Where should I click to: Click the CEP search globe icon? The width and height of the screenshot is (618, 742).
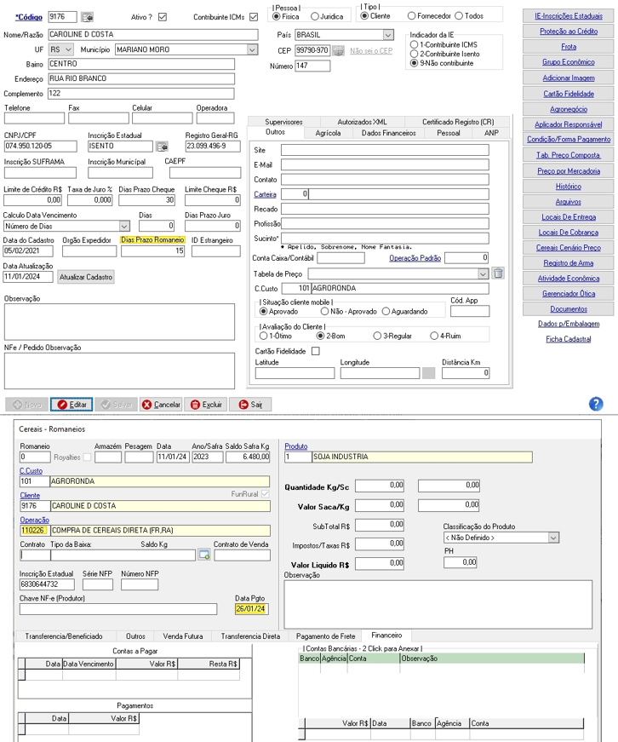point(338,50)
